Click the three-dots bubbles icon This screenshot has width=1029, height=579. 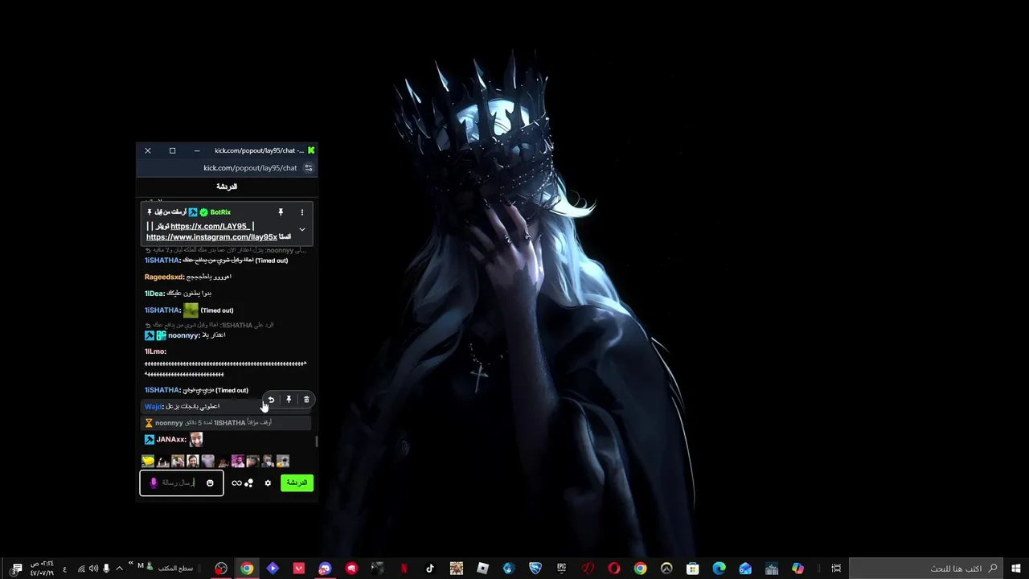(249, 483)
